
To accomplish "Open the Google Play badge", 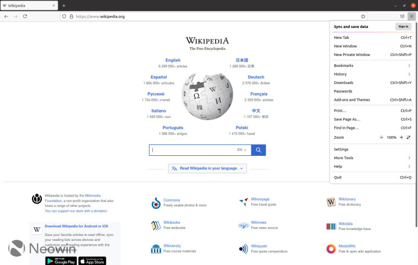I will tap(61, 261).
